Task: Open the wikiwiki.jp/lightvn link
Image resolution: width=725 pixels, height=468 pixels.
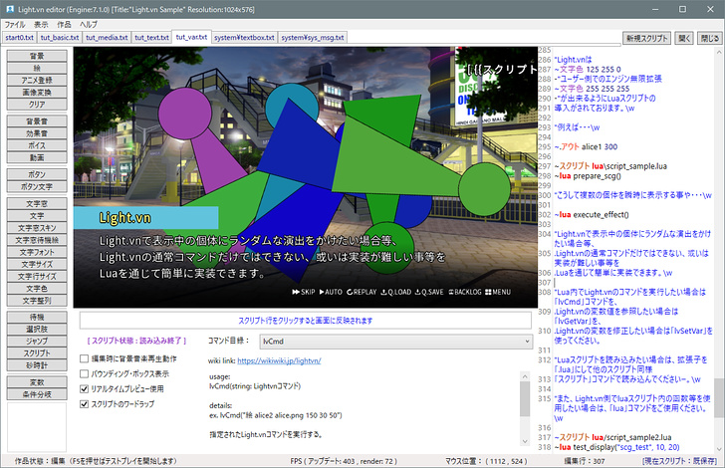Action: coord(279,360)
